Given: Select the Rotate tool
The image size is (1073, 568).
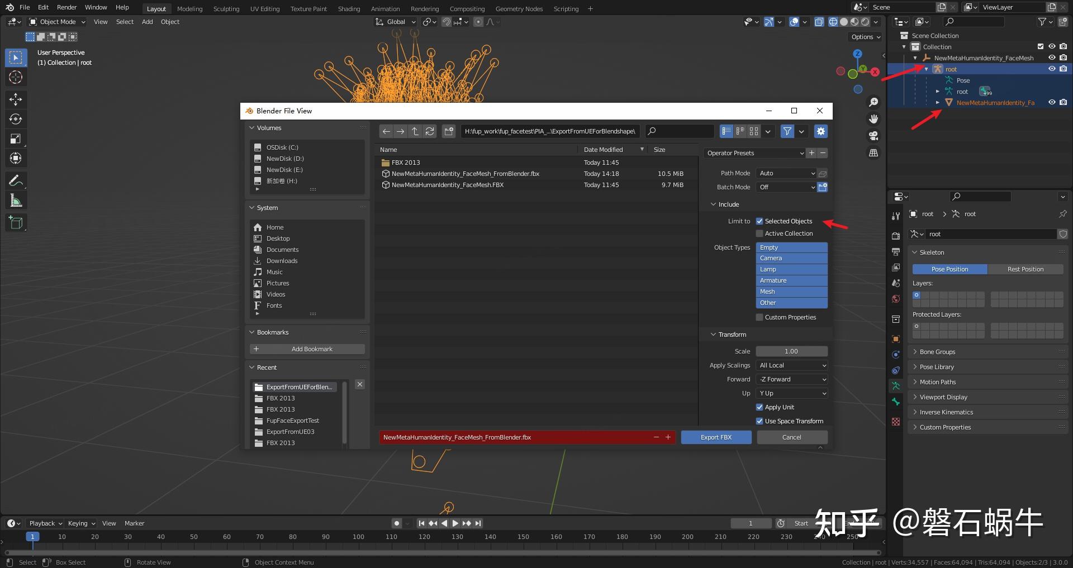Looking at the screenshot, I should point(16,119).
